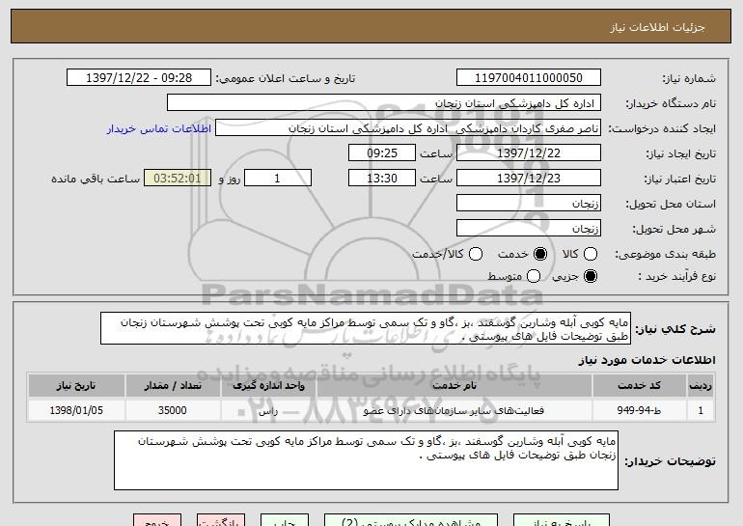Click the creation date field 1397/12/22
Screen dimensions: 743x526
click(x=529, y=153)
